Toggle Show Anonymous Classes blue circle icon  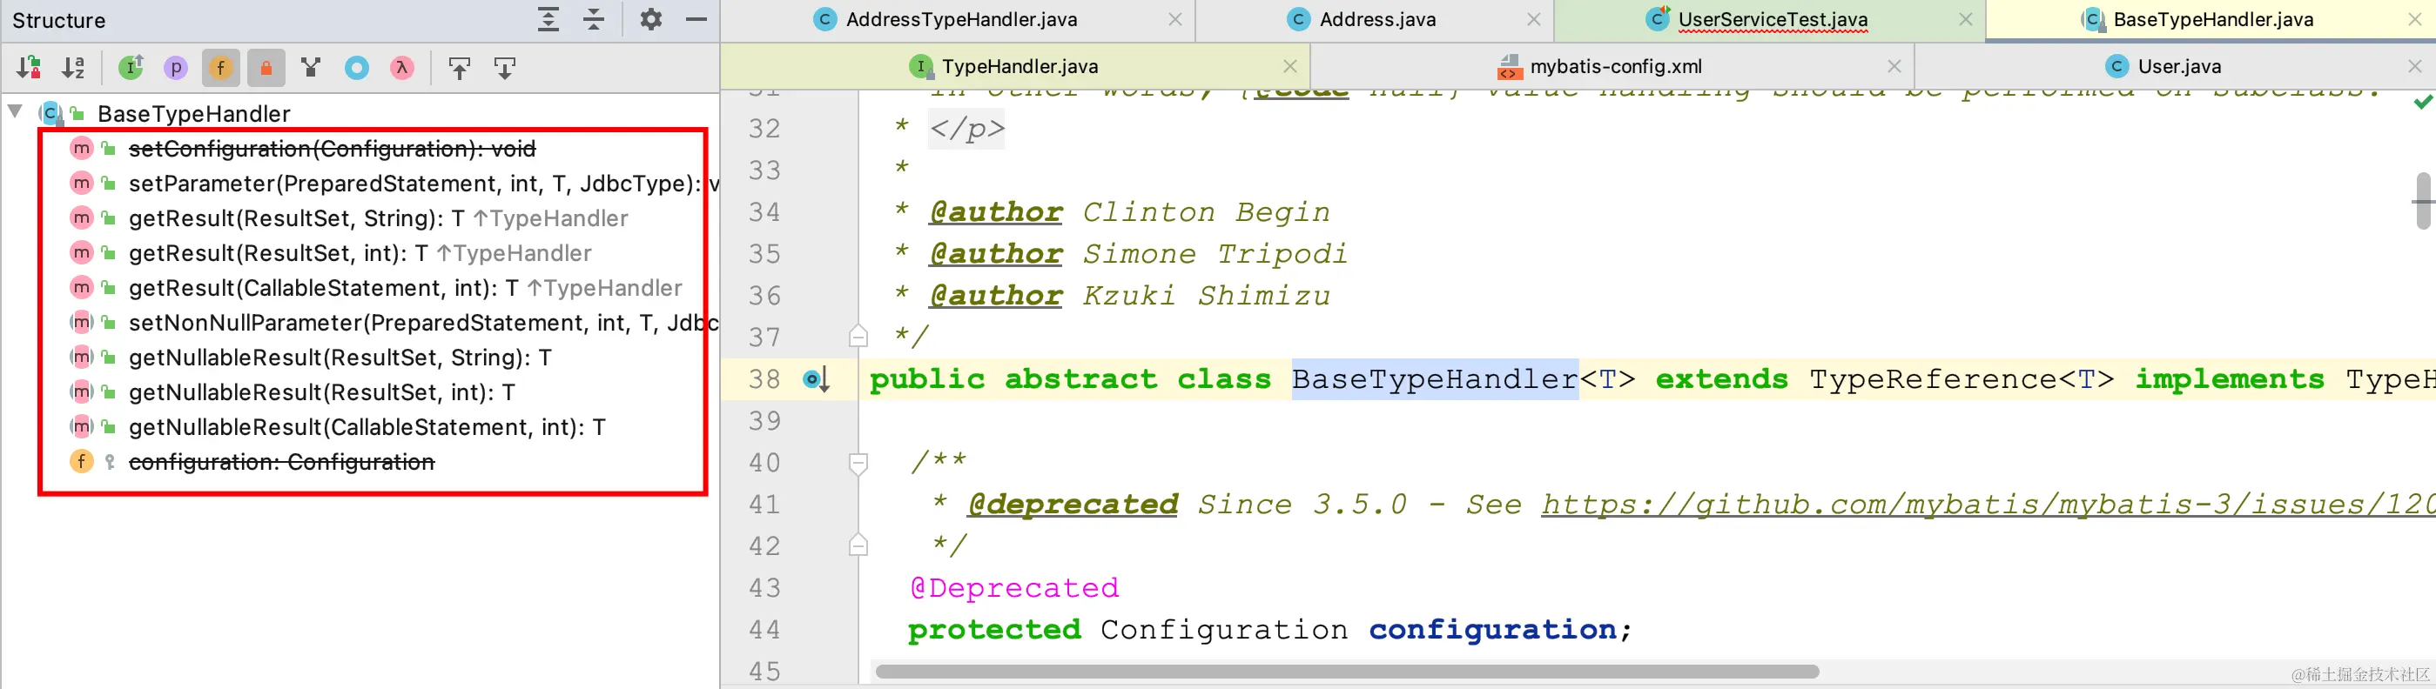[x=358, y=67]
